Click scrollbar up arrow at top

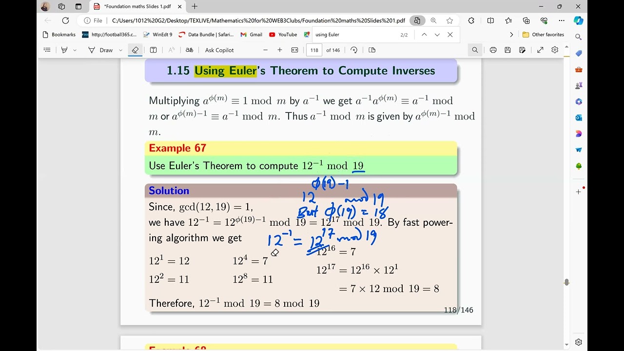tap(566, 46)
